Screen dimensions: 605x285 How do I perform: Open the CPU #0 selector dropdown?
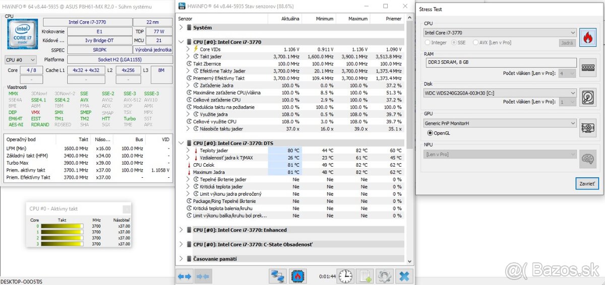tap(20, 59)
